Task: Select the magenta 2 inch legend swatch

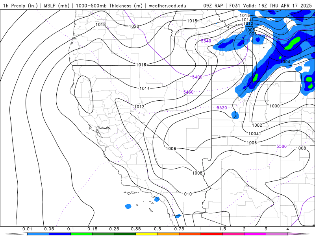Action: click(255, 234)
